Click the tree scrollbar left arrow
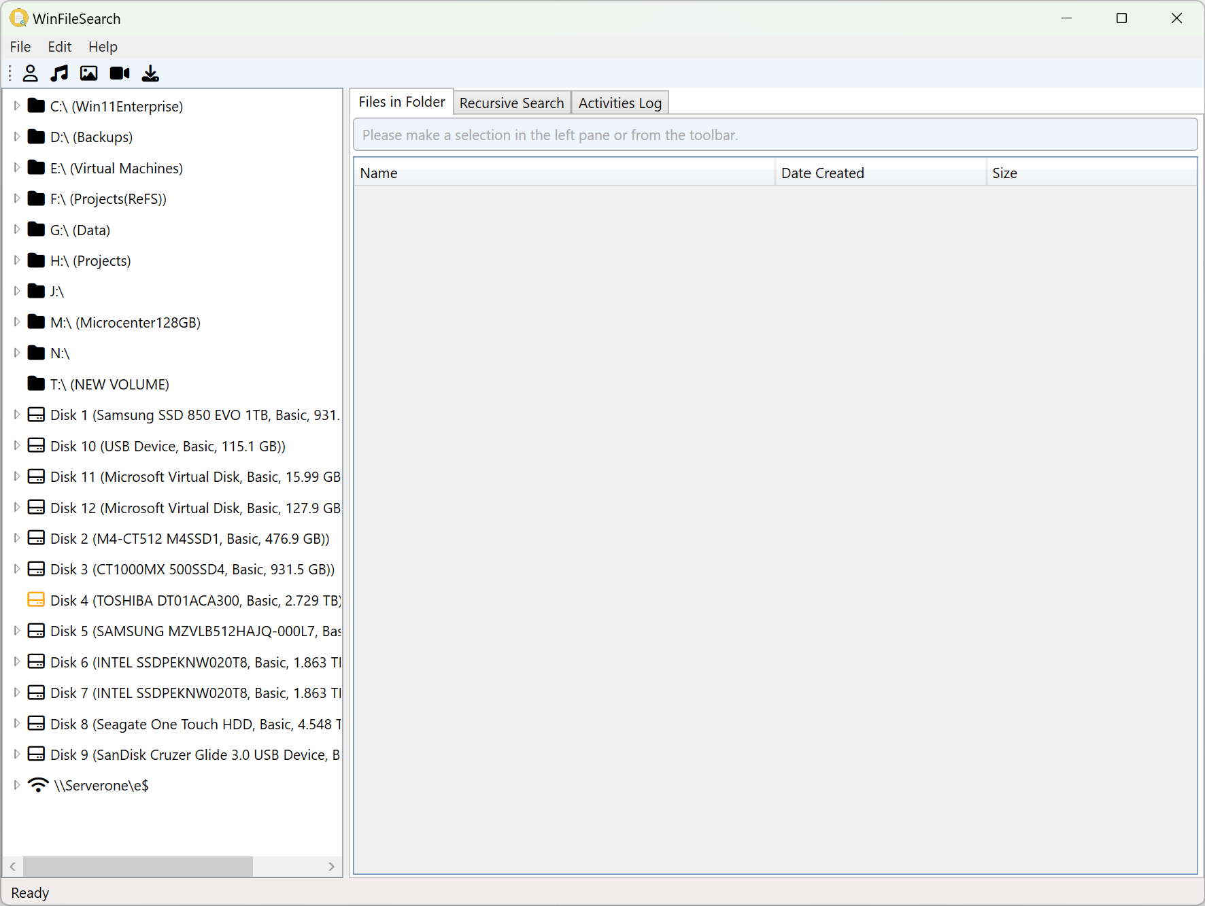Viewport: 1205px width, 906px height. 13,867
